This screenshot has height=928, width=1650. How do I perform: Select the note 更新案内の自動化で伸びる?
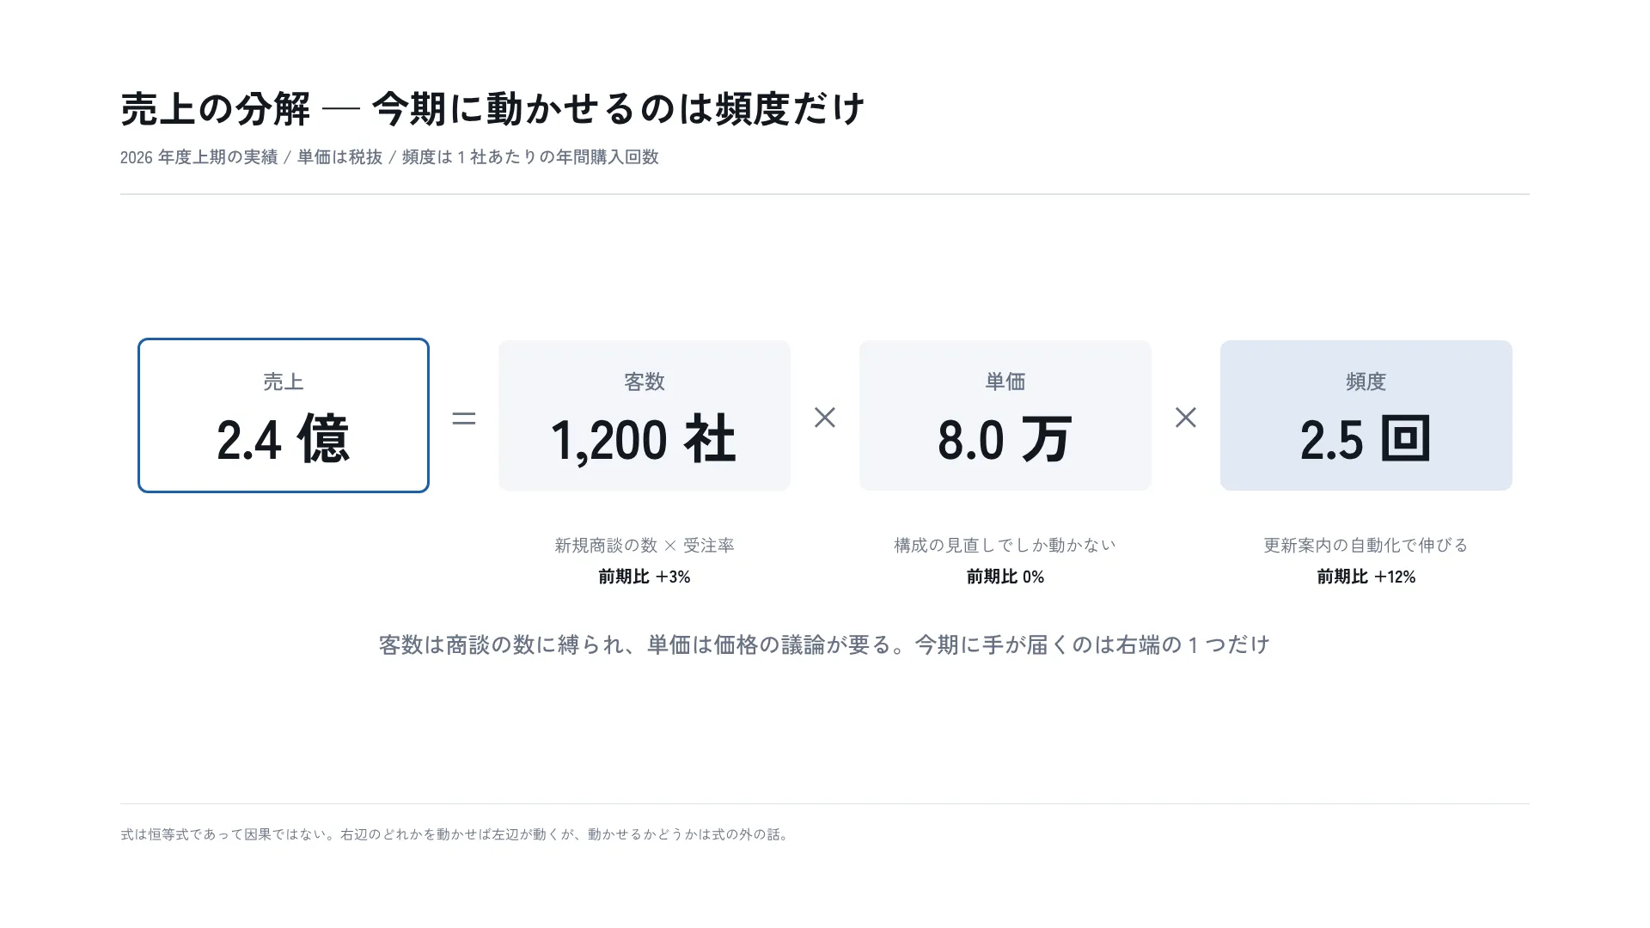pos(1366,546)
